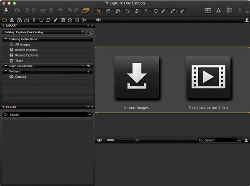Screen dimensions: 250x186
Task: Select the arrow pointer cursor tool
Action: click(99, 11)
